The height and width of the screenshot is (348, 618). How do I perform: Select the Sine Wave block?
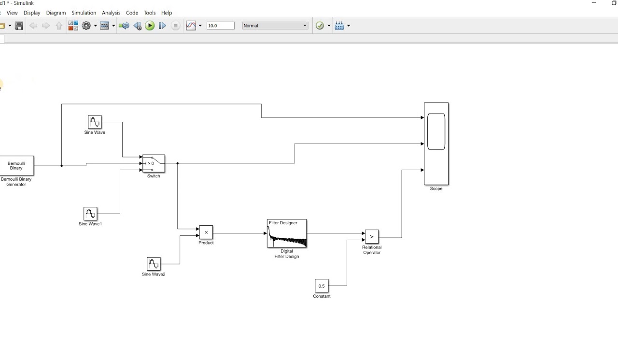point(95,122)
